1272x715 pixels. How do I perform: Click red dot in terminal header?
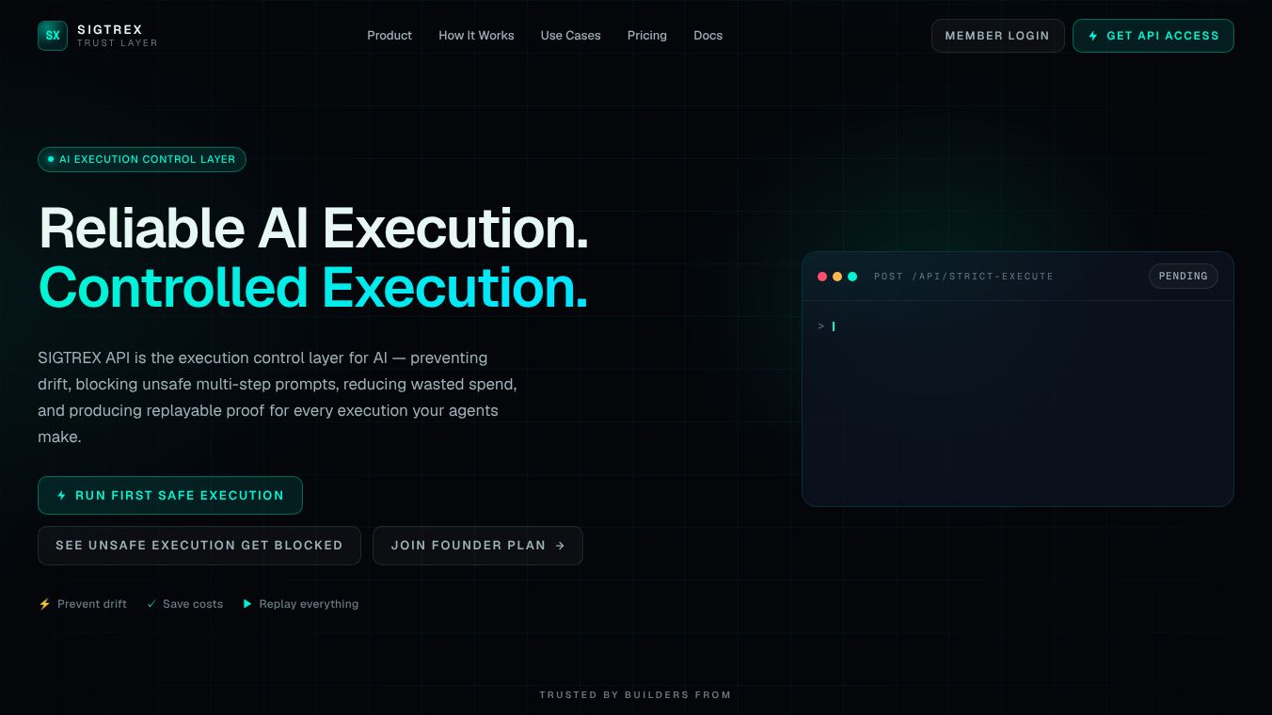[x=822, y=277]
